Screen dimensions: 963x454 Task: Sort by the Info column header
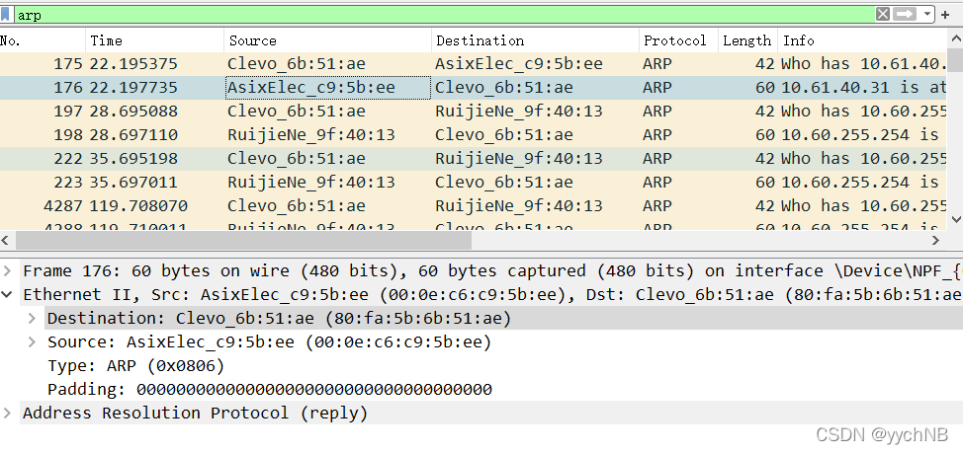coord(862,40)
